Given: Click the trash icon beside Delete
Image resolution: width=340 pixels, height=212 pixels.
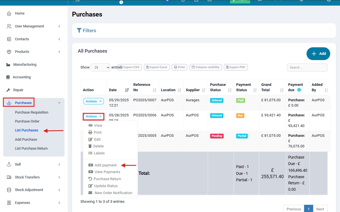Looking at the screenshot, I should pos(90,146).
